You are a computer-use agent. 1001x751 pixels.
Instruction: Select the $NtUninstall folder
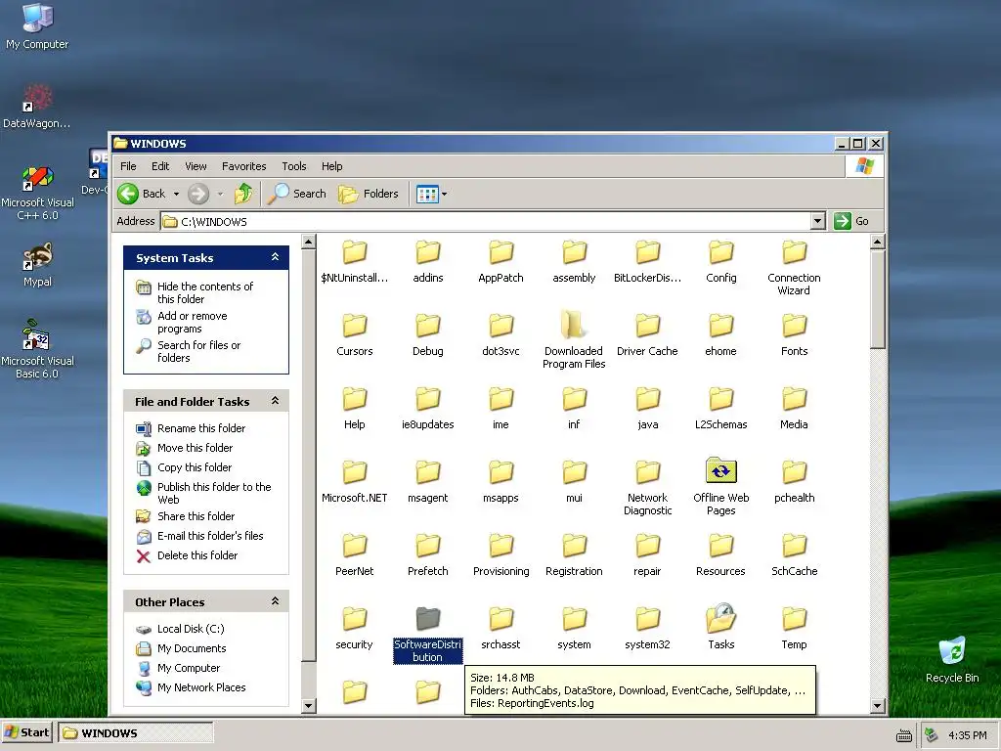tap(354, 260)
